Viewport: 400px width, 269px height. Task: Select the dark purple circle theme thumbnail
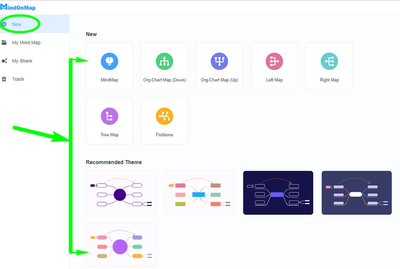pos(121,193)
